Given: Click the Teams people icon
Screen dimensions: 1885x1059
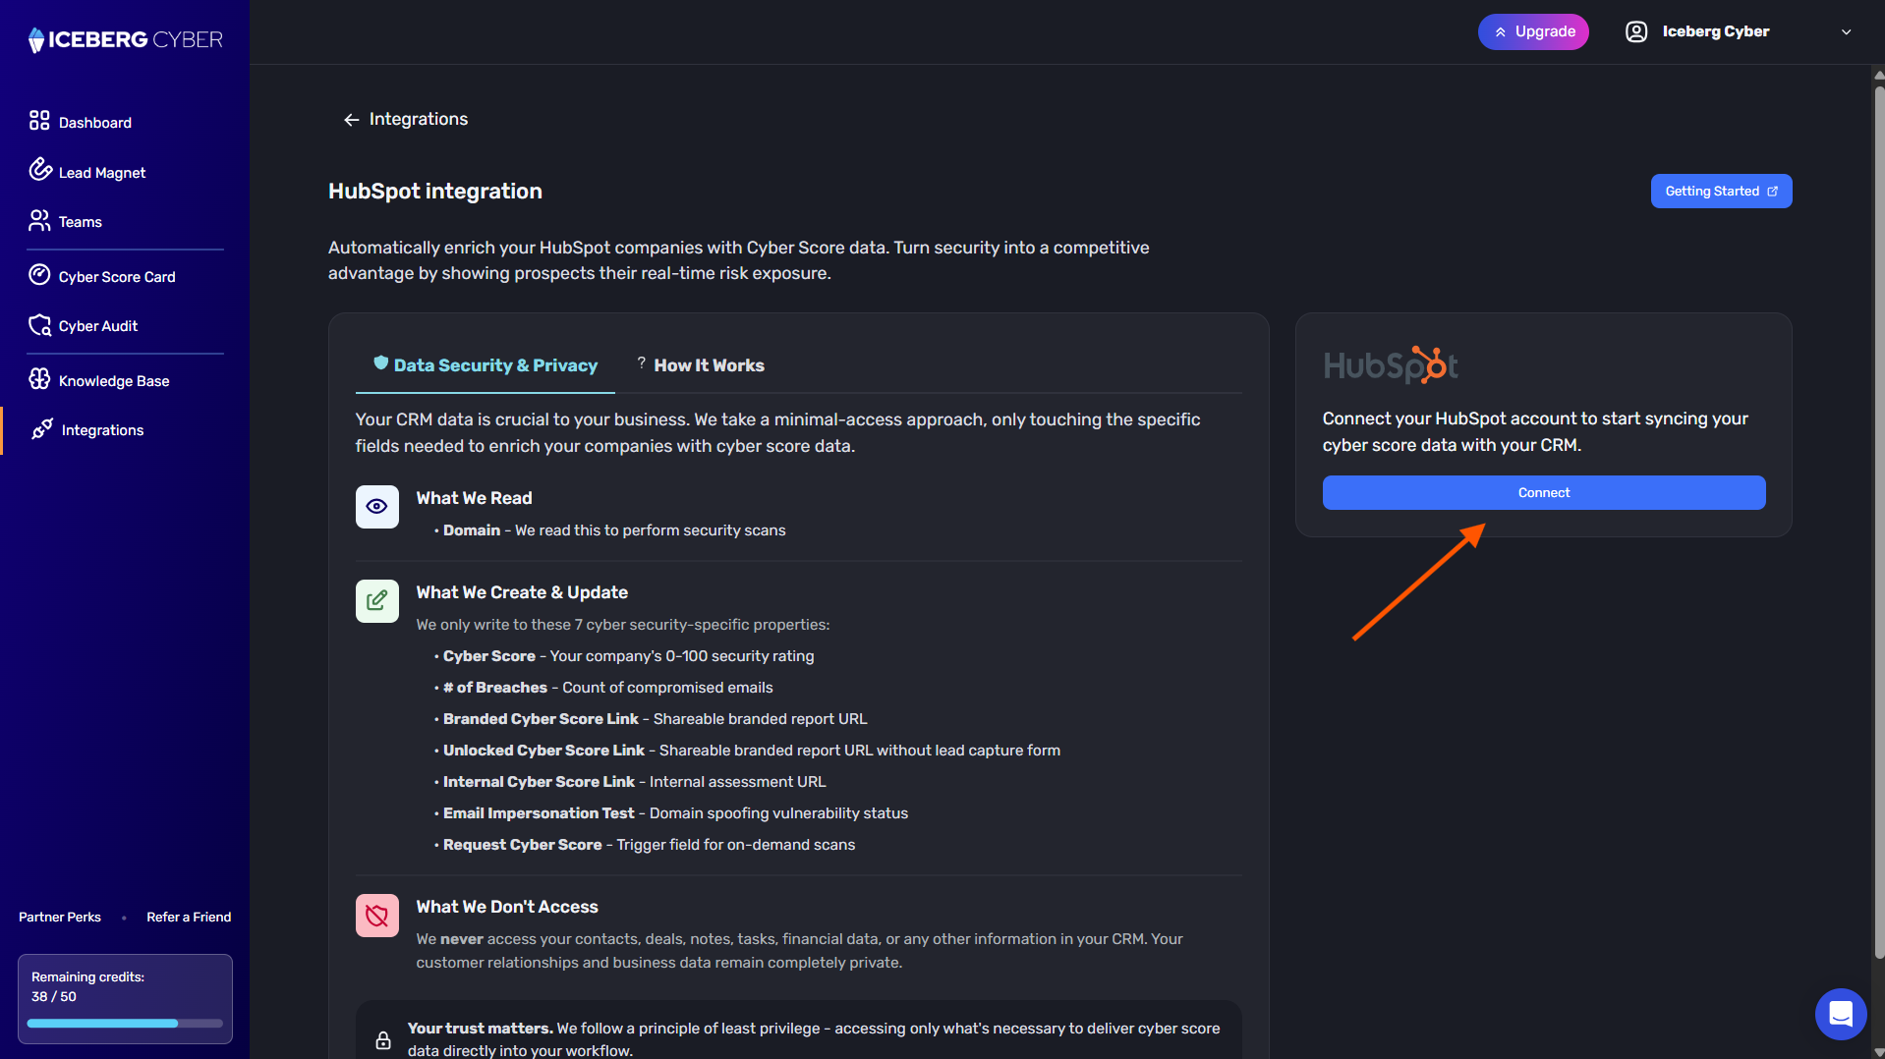Looking at the screenshot, I should 39,220.
